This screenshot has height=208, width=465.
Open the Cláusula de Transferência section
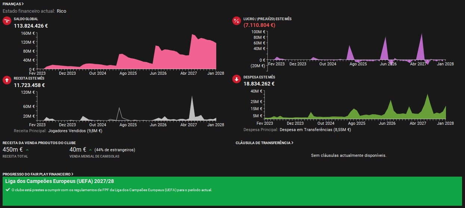pos(264,143)
